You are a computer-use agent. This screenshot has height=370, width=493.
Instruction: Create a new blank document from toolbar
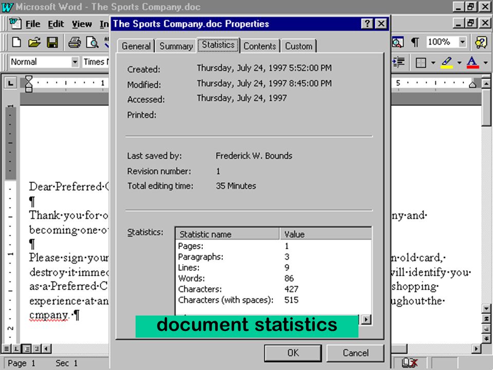point(16,42)
